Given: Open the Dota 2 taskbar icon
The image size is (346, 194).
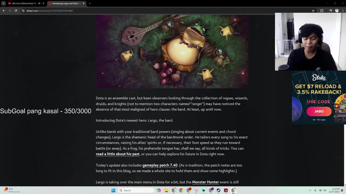Looking at the screenshot, I should [226, 190].
